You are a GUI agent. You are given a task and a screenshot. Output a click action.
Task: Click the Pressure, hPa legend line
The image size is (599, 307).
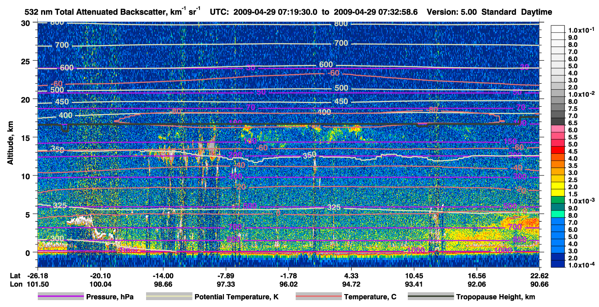tap(61, 297)
